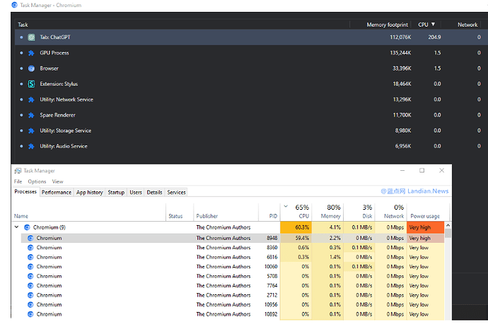Open the File menu in Task Manager
The width and height of the screenshot is (488, 329).
coord(18,181)
